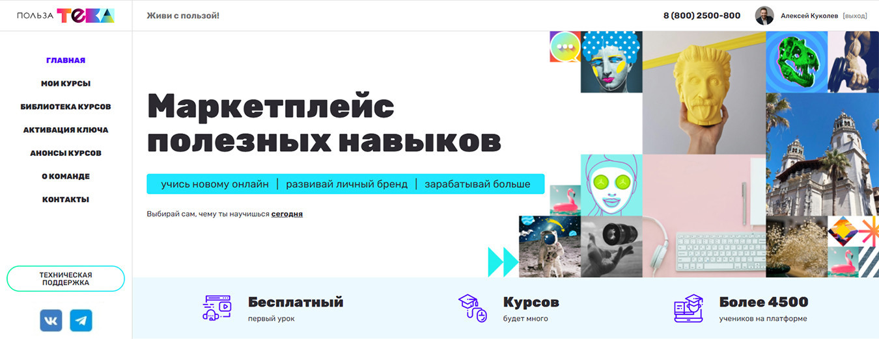This screenshot has width=879, height=339.
Task: Click the free first lesson video icon
Action: coord(217,308)
